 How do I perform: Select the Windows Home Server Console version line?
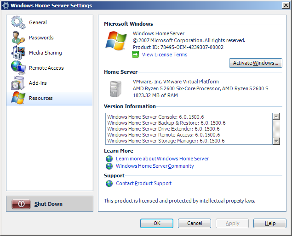(156, 117)
